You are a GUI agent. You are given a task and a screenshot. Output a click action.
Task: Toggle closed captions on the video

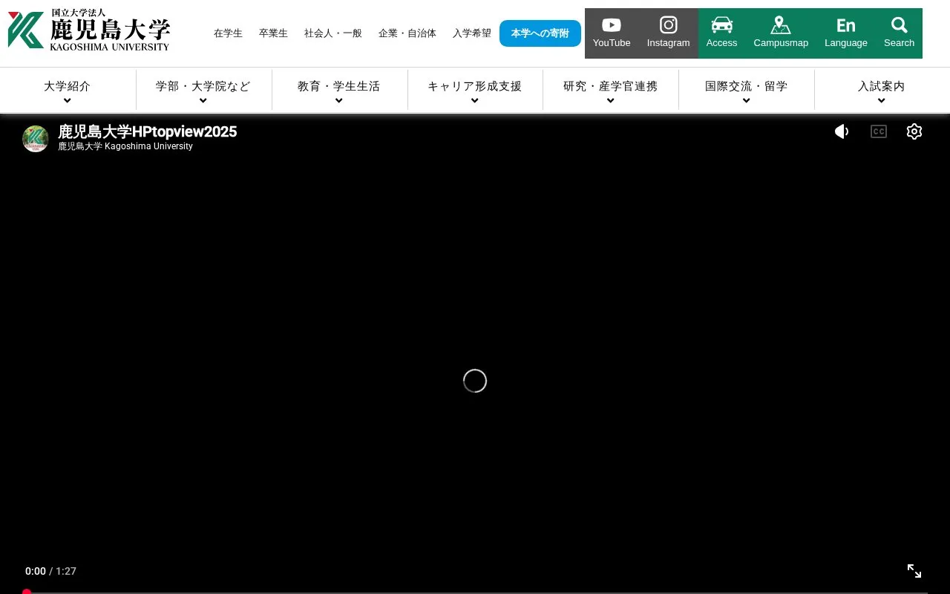[879, 131]
